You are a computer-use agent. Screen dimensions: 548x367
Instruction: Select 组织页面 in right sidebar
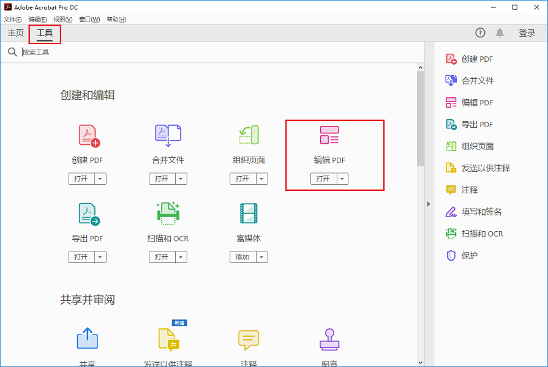[470, 146]
